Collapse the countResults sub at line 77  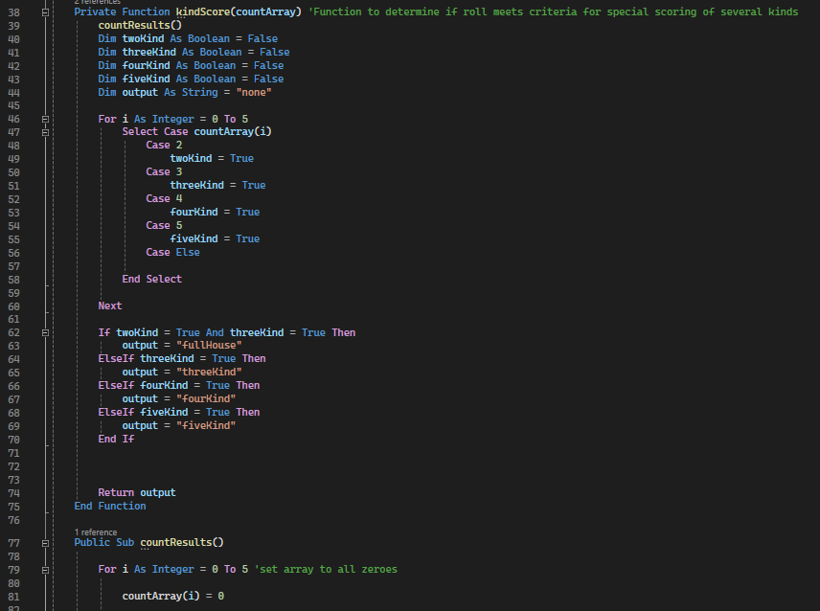click(45, 543)
